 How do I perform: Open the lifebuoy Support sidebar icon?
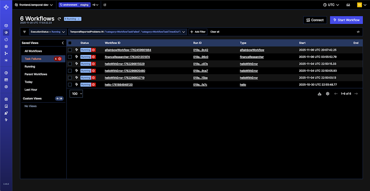click(x=6, y=99)
